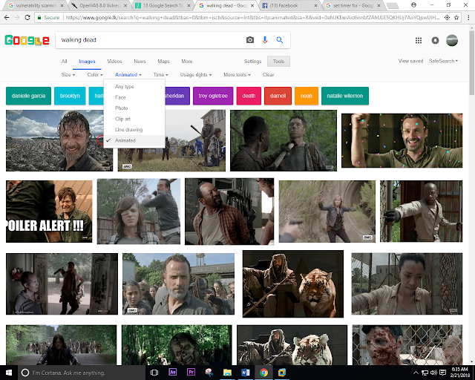Screen dimensions: 475x380
Task: Open the notifications bell icon
Action: (435, 40)
